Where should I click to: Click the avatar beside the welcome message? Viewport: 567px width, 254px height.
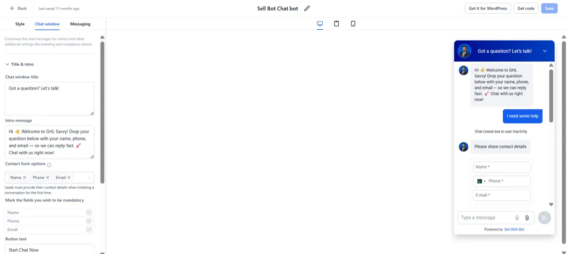[x=464, y=70]
